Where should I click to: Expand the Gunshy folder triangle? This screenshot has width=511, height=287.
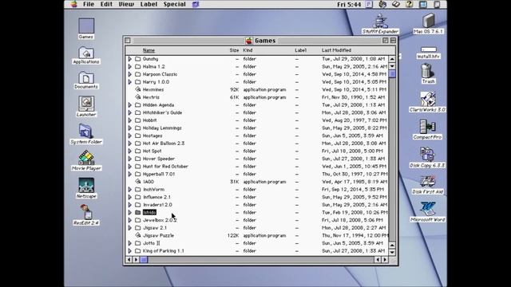point(129,59)
